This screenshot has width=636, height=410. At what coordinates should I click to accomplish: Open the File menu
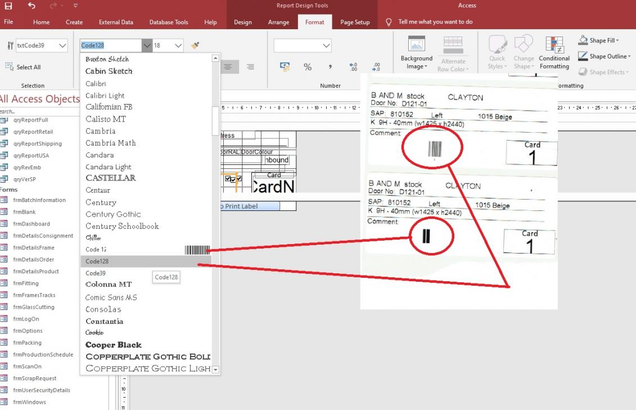pyautogui.click(x=8, y=22)
